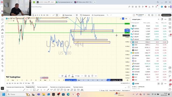This screenshot has height=97, width=172.
Task: Open chats icon with notification badge
Action: pos(170,35)
